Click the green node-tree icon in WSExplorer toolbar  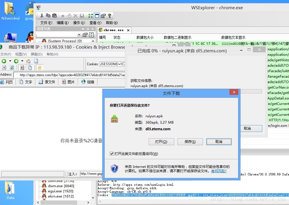[90, 16]
